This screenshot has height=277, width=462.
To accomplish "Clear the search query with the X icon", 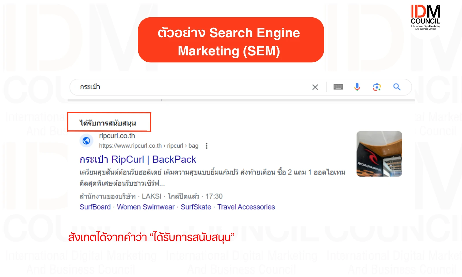I will pos(315,87).
